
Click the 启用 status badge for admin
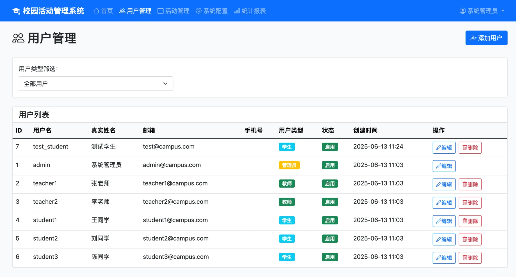point(330,165)
